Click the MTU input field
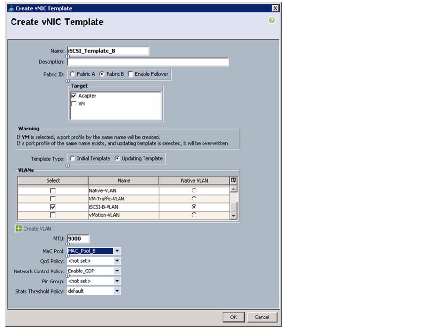Screen dimensions: 432x330 pos(78,238)
